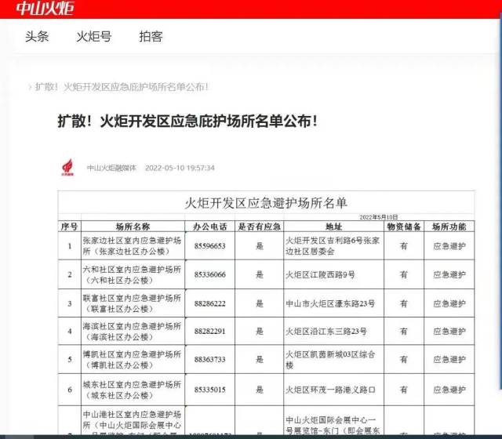Image resolution: width=502 pixels, height=439 pixels.
Task: Click address 火炬区凯茵新城03区综合楼
Action: [330, 359]
